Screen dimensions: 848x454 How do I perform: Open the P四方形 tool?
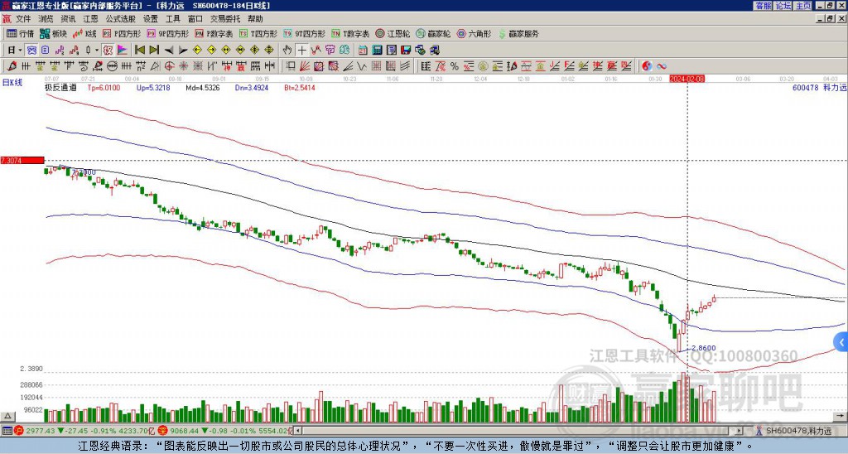(x=122, y=33)
